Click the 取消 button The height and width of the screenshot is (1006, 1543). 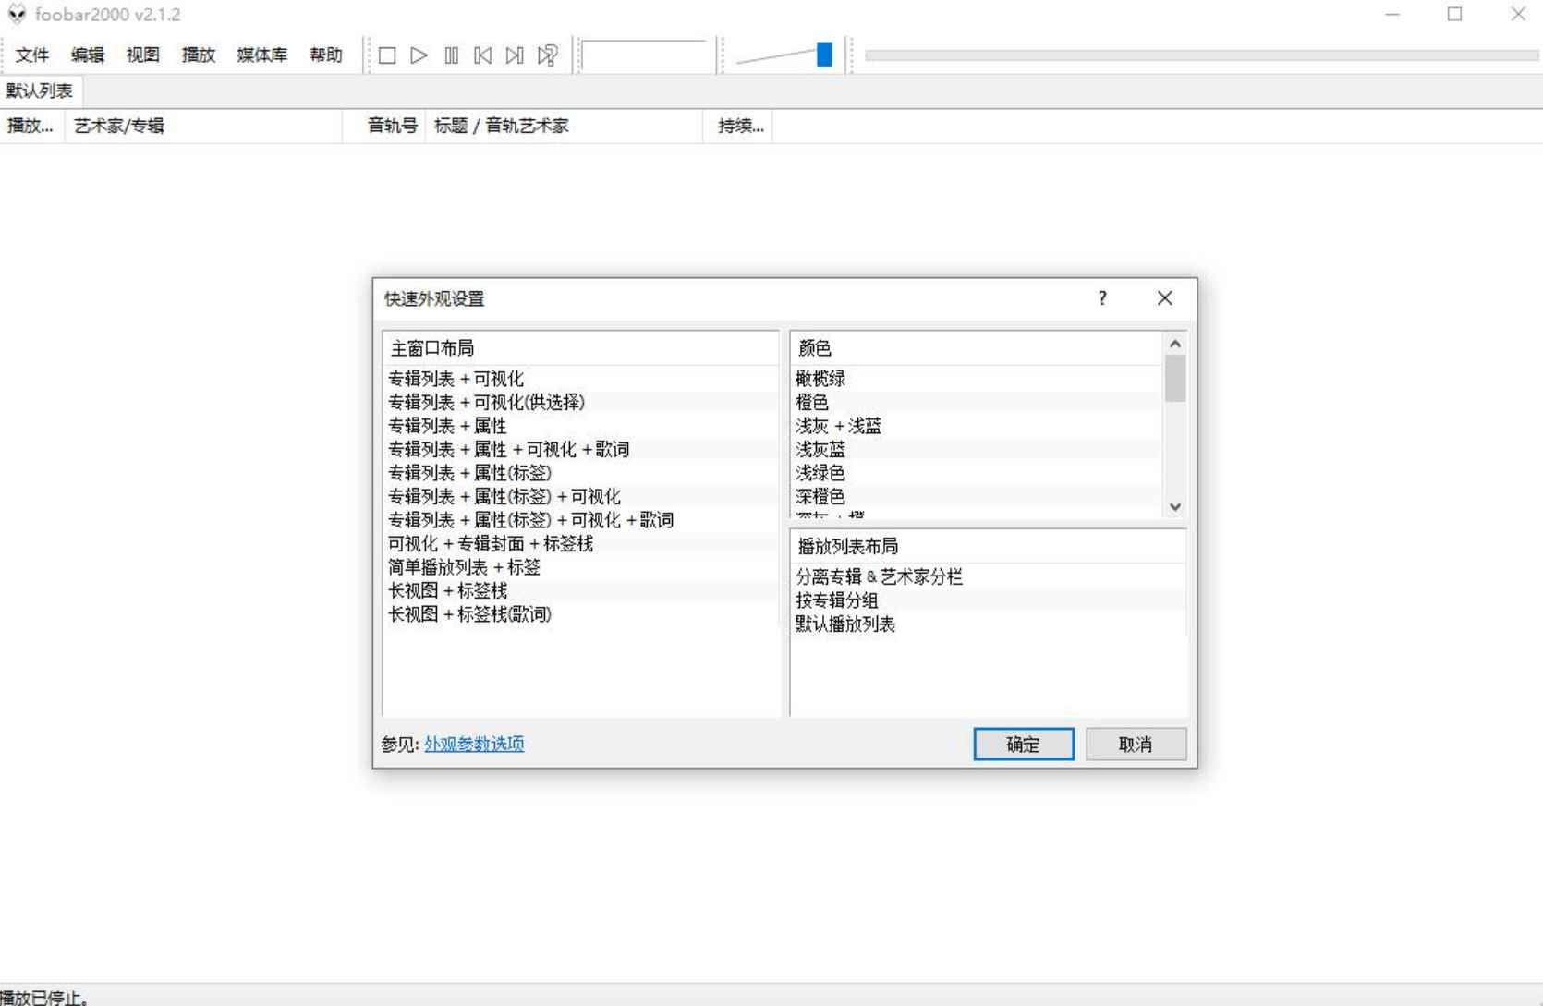pyautogui.click(x=1136, y=745)
